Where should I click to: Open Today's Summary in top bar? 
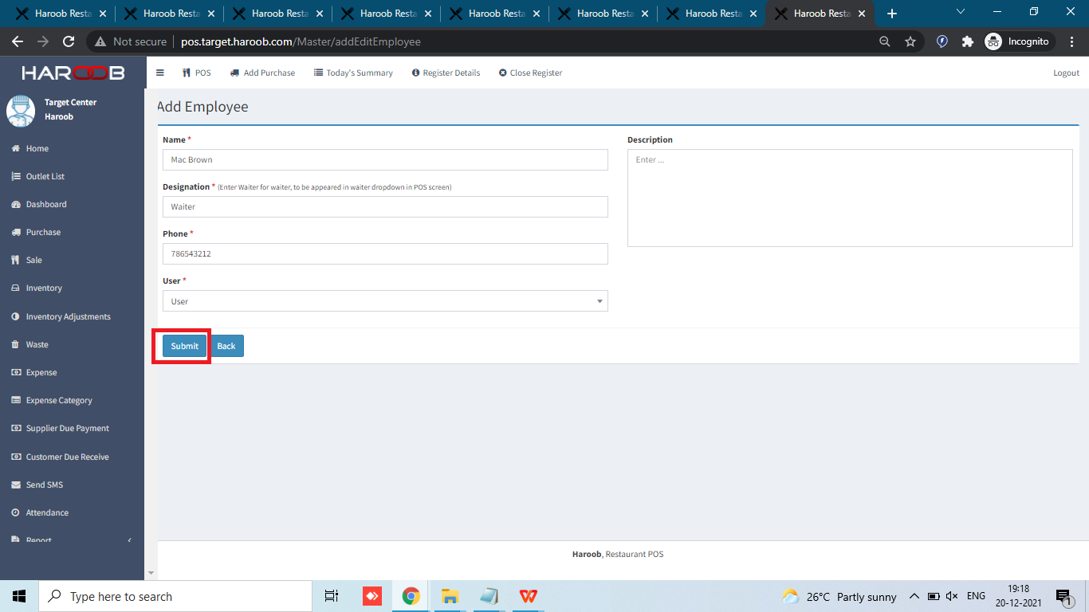pyautogui.click(x=353, y=73)
